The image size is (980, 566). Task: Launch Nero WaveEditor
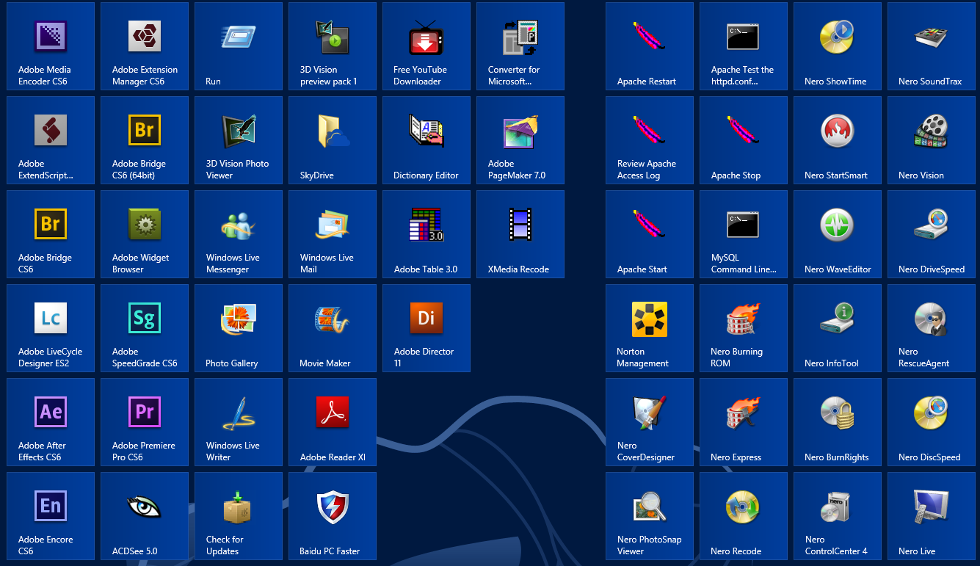[x=838, y=234]
